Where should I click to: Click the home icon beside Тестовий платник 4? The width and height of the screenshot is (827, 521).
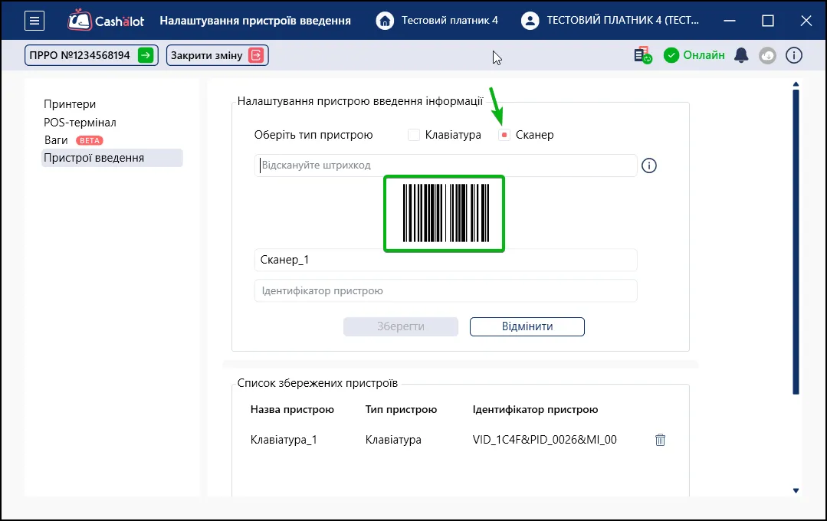point(385,21)
